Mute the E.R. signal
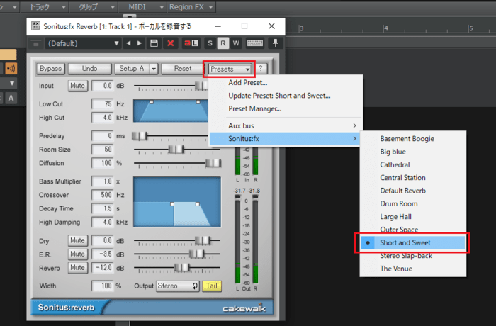The width and height of the screenshot is (496, 326). click(x=77, y=254)
